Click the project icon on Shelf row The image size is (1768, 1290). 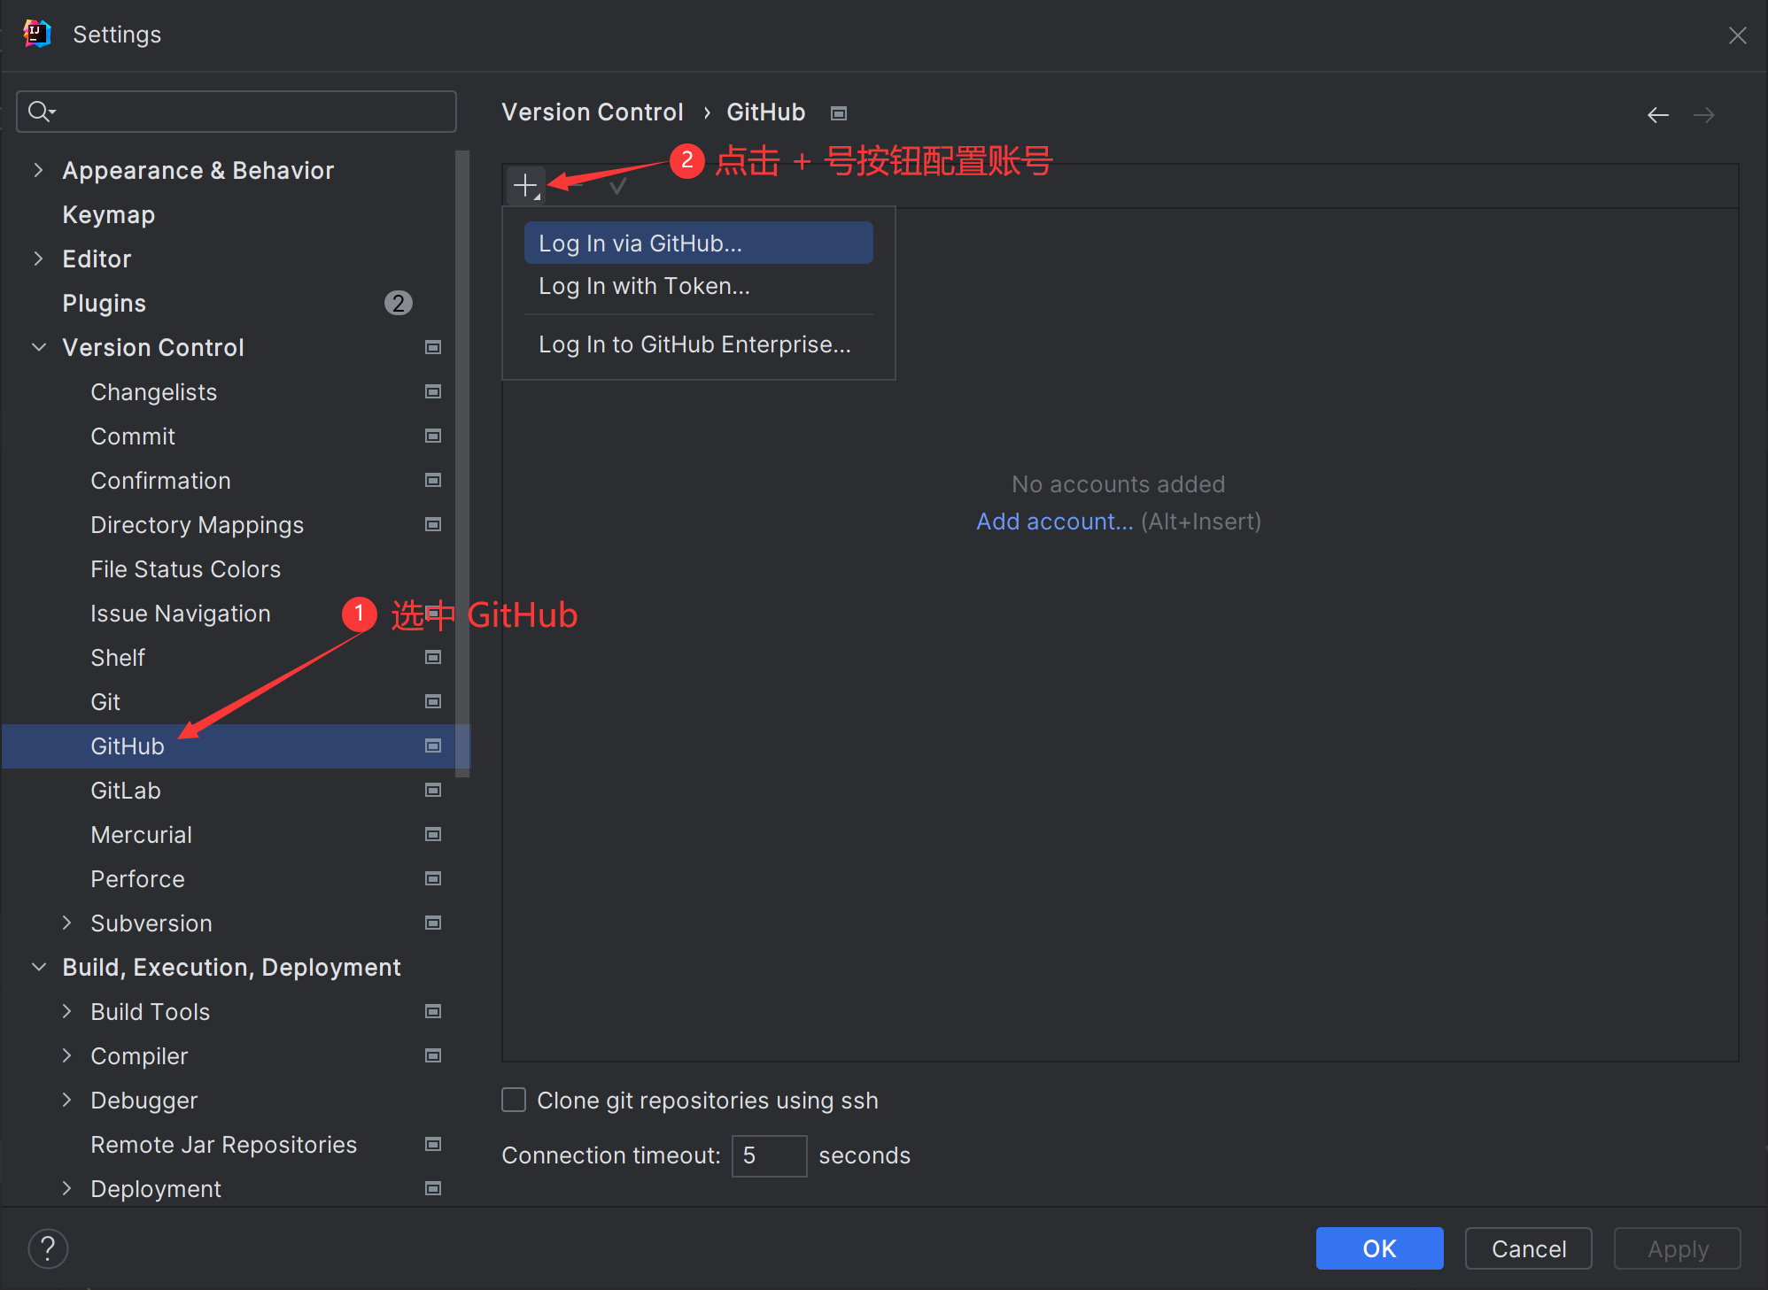[433, 657]
